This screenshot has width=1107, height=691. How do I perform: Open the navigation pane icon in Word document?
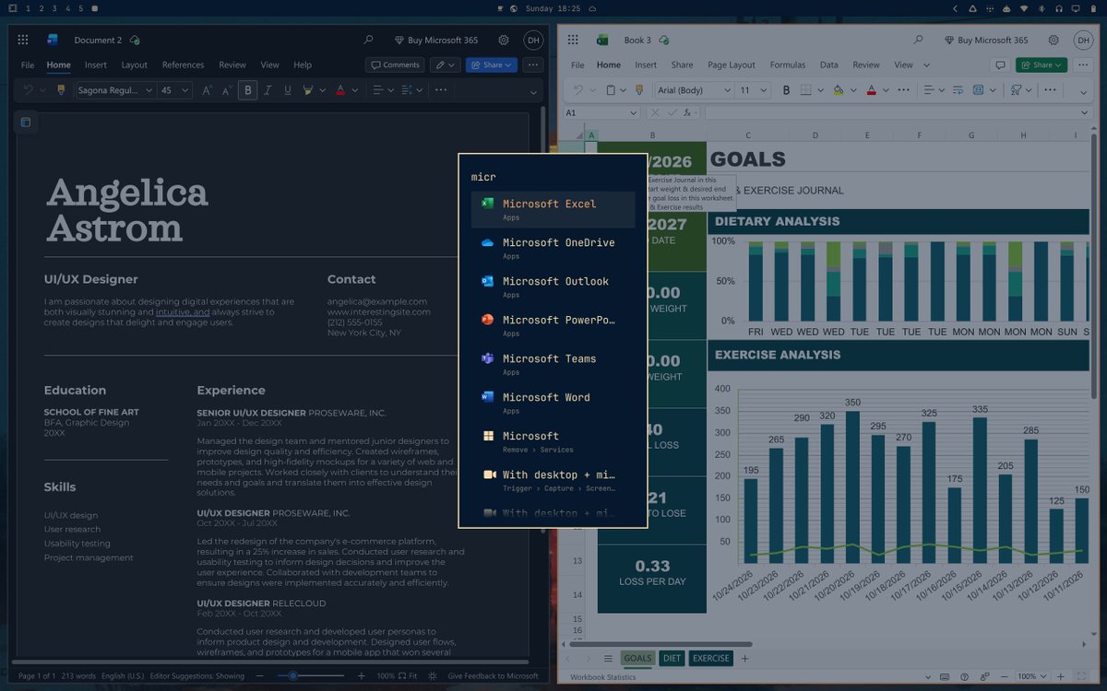point(26,122)
